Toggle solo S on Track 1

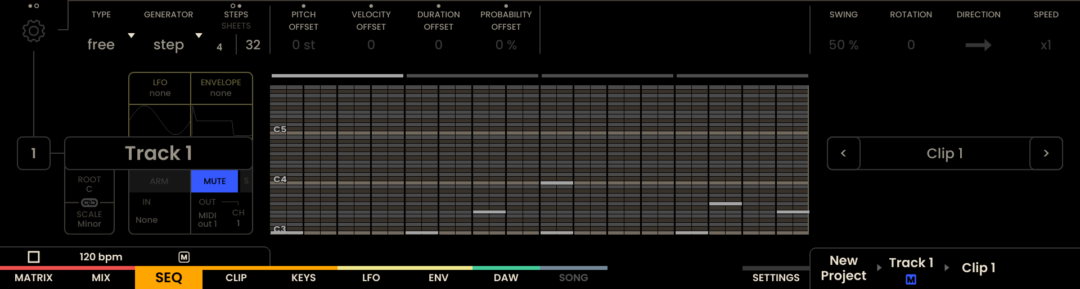point(246,181)
